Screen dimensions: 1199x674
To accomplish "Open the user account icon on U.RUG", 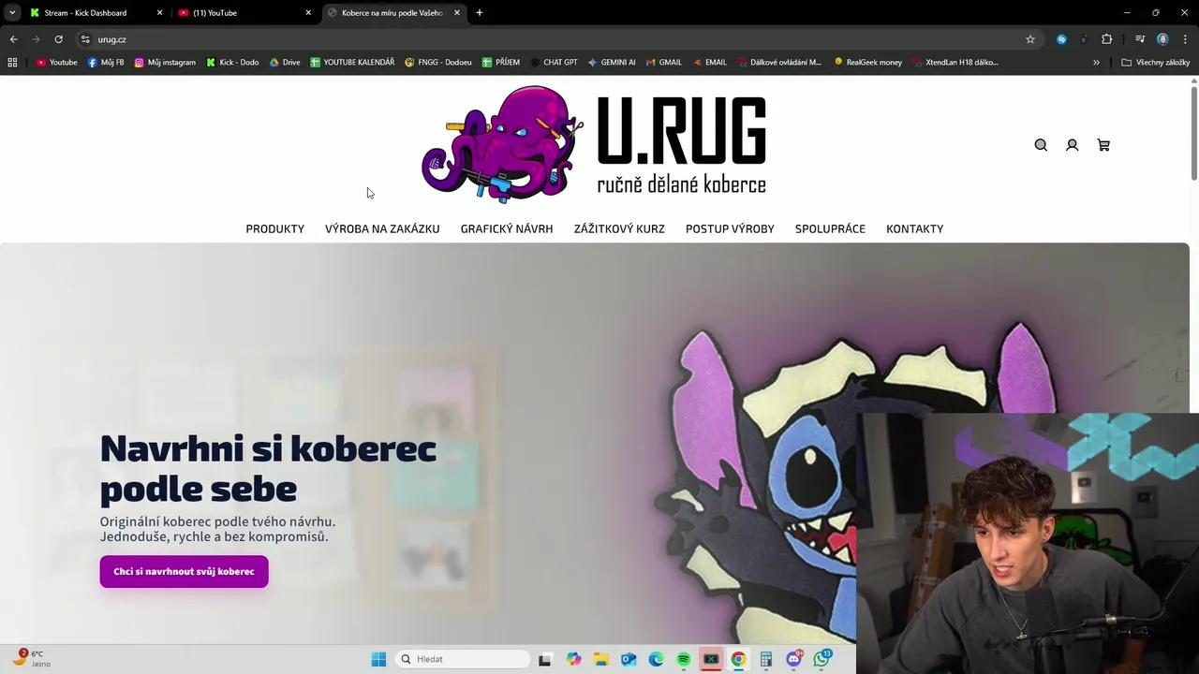I will click(1073, 145).
